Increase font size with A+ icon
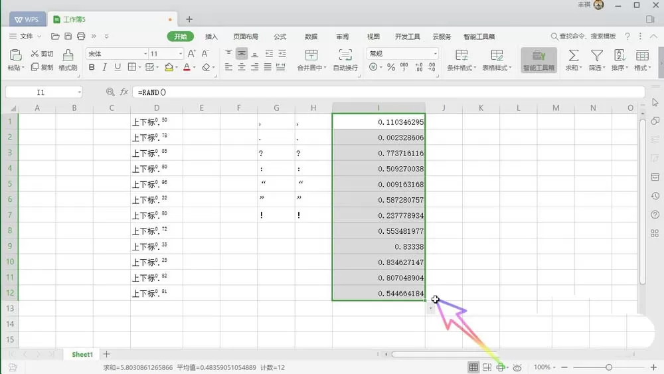664x374 pixels. click(x=191, y=53)
